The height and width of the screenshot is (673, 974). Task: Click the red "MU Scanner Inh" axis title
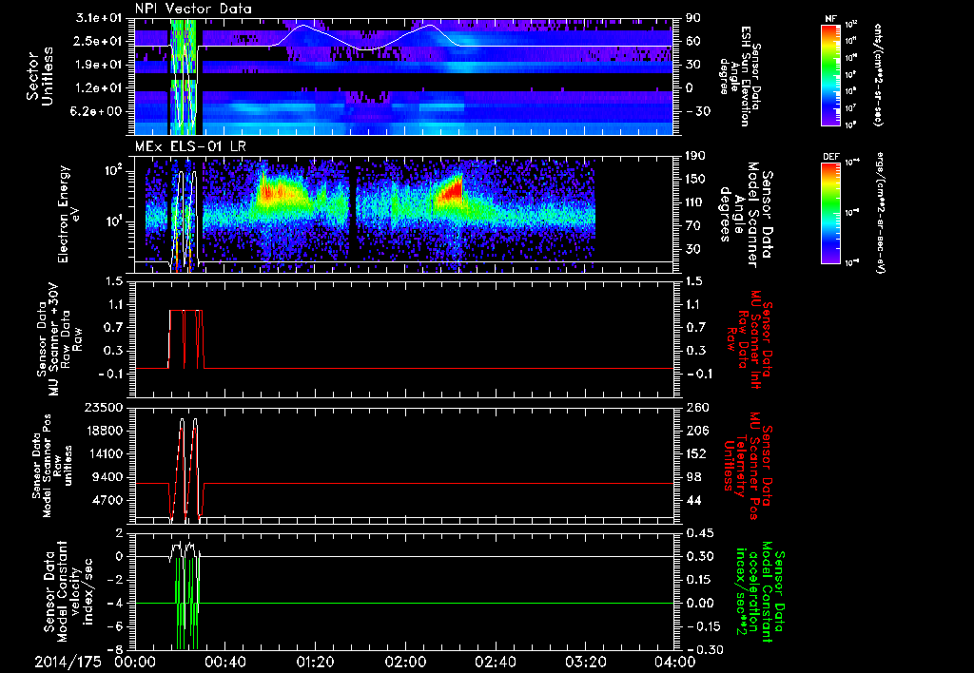click(x=750, y=337)
